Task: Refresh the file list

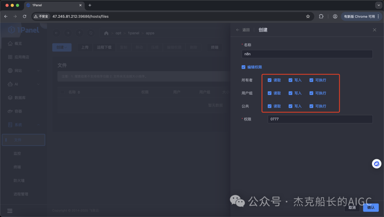Action: [91, 33]
